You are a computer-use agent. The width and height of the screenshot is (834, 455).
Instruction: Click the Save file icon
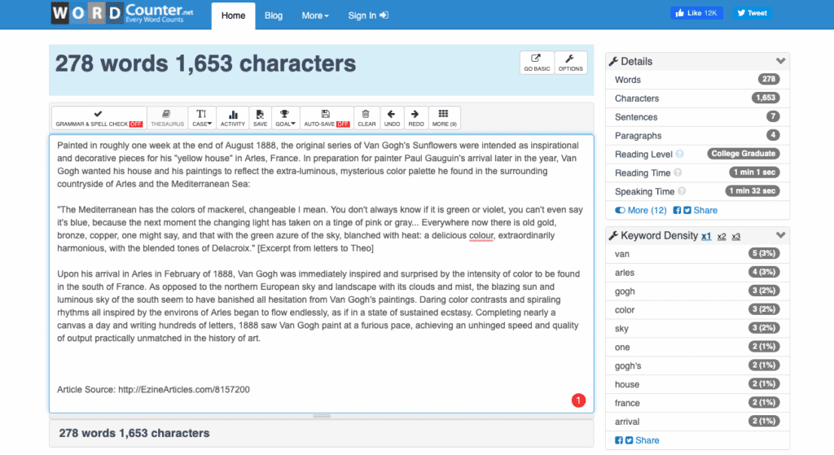point(260,118)
